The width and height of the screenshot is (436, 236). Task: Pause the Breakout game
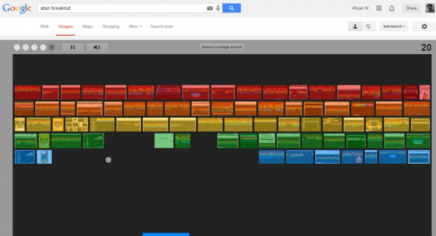(x=72, y=47)
